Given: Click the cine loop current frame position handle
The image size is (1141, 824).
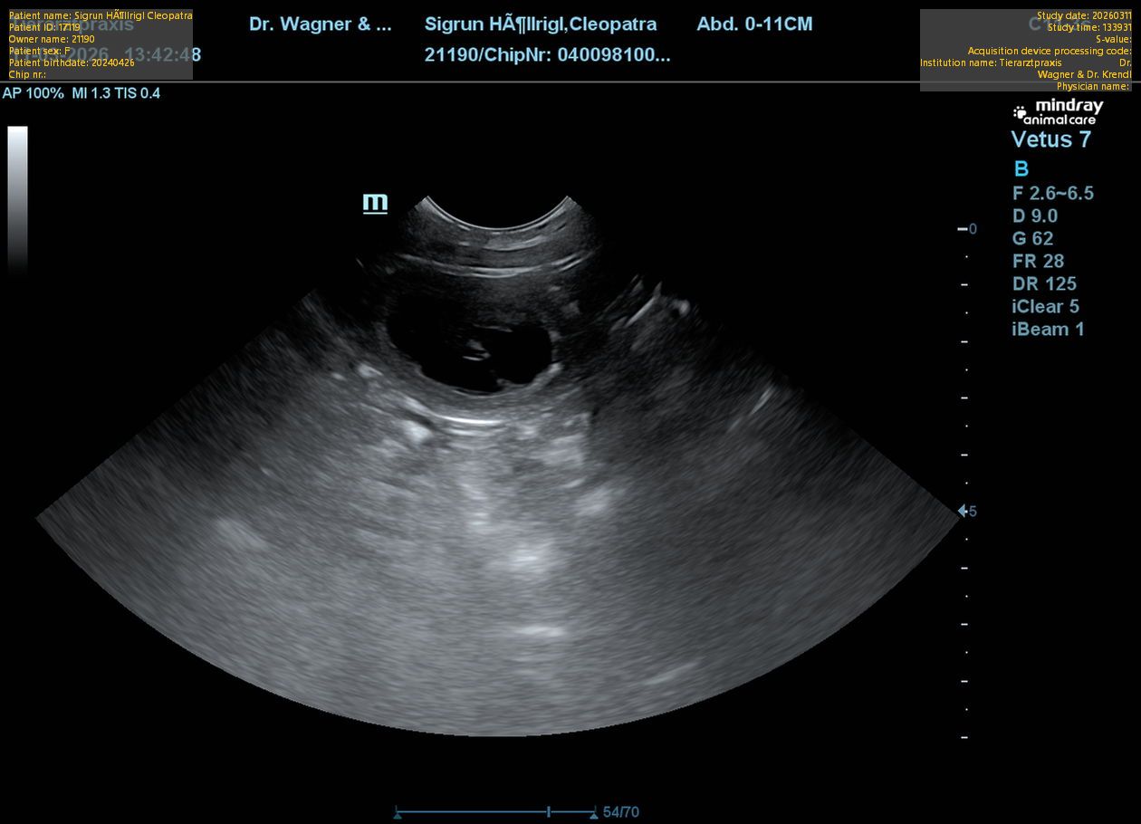Looking at the screenshot, I should coord(549,812).
